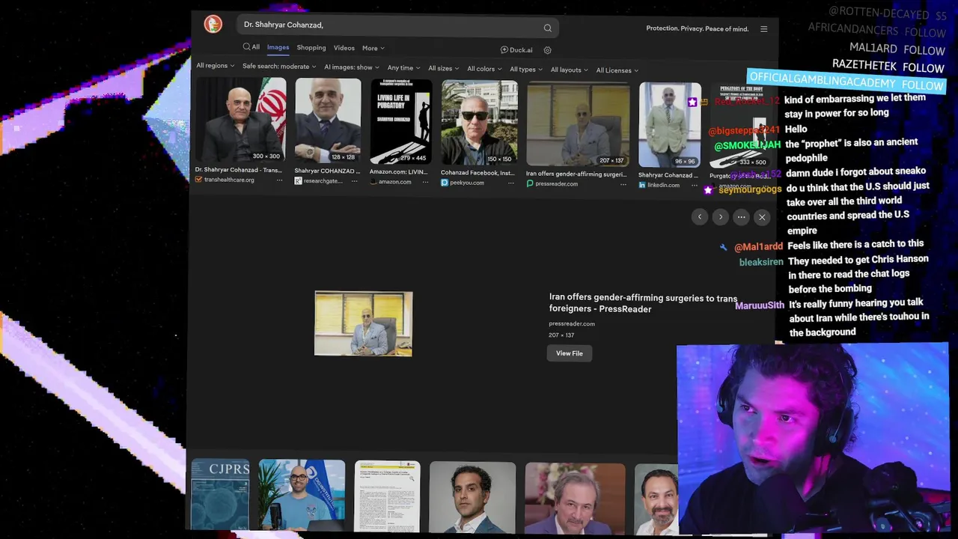Click the Amazon.com: LIVIN... result title

pyautogui.click(x=399, y=171)
